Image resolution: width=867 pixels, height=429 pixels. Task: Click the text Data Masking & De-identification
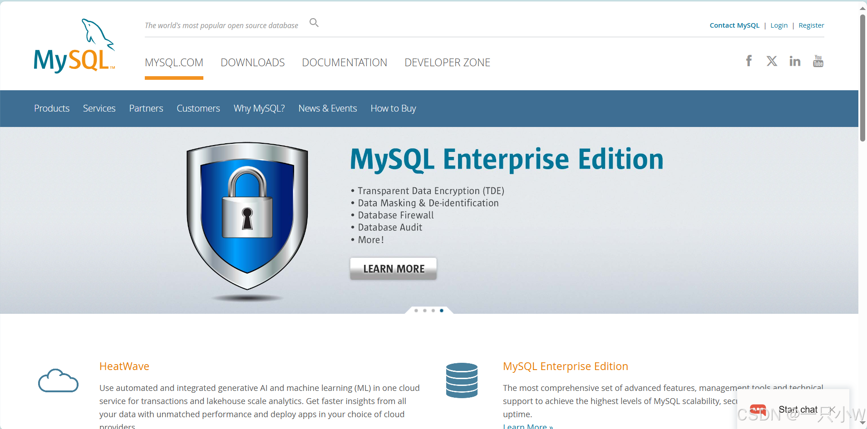(x=428, y=203)
